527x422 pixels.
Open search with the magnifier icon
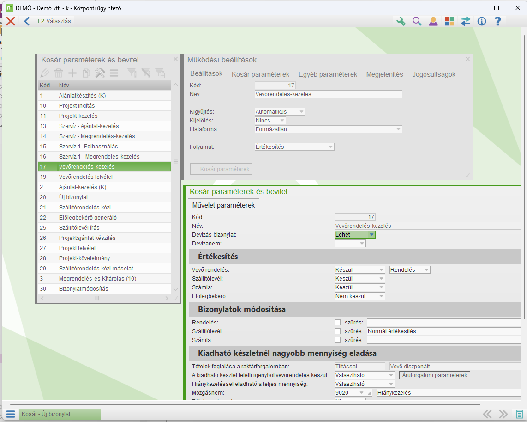417,21
